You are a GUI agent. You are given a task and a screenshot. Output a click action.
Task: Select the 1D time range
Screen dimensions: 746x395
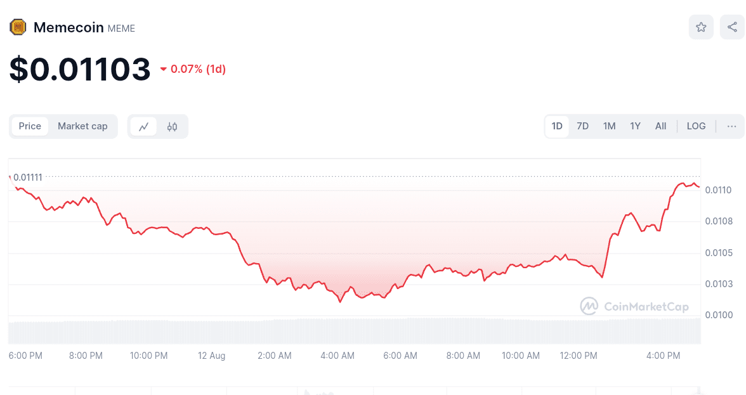557,126
